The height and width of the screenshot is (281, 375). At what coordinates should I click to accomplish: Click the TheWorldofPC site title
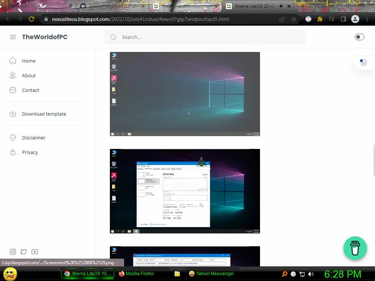[x=45, y=37]
